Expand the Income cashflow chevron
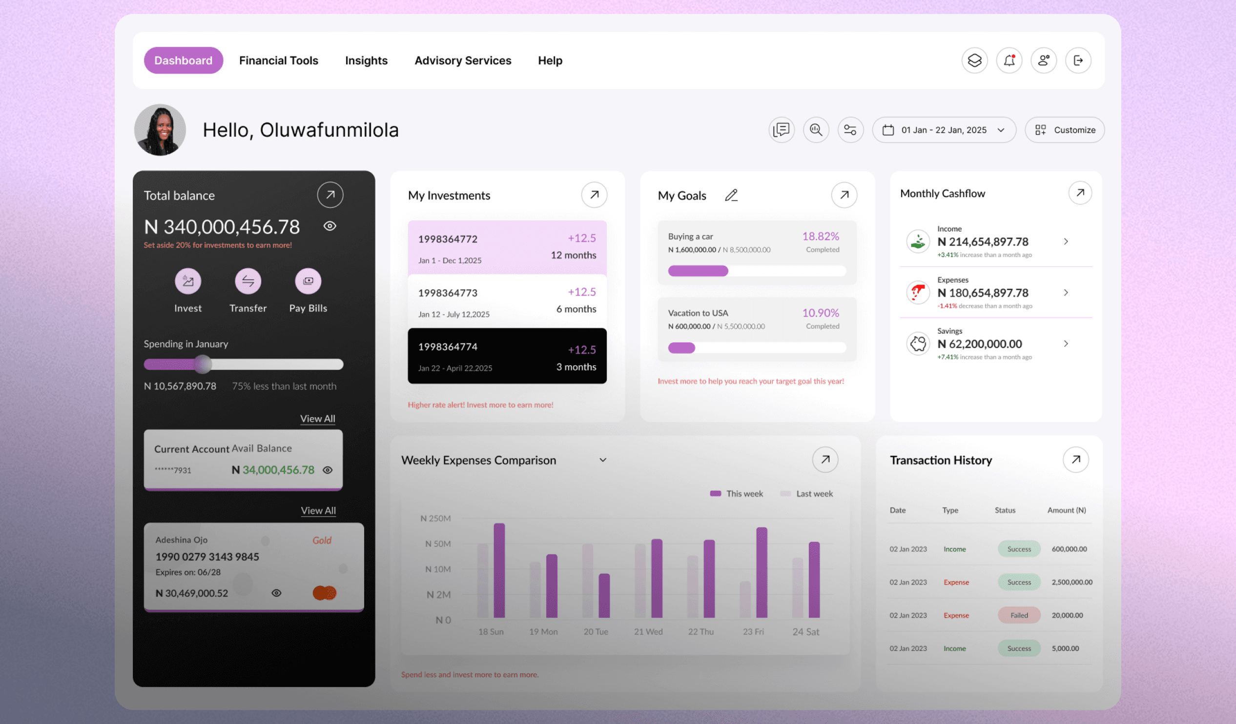The width and height of the screenshot is (1236, 724). pyautogui.click(x=1065, y=241)
